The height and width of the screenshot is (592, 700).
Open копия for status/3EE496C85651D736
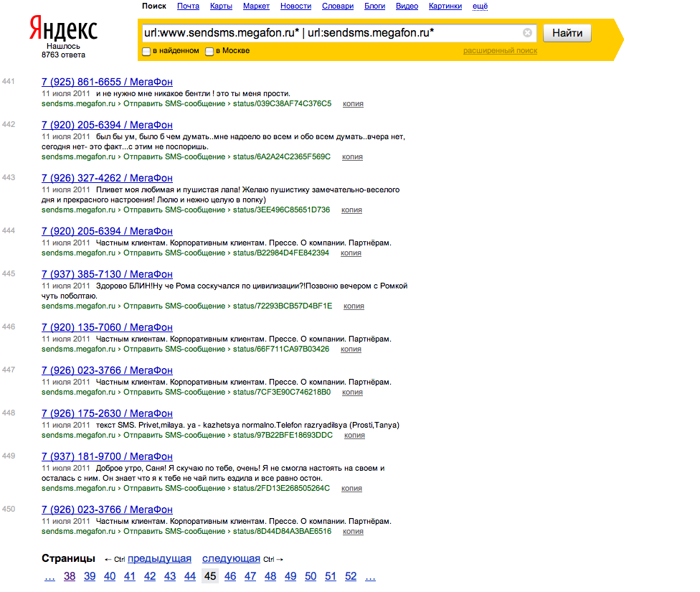click(x=351, y=210)
